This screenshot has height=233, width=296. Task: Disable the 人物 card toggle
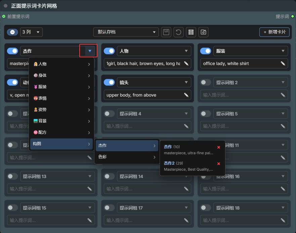tap(109, 51)
